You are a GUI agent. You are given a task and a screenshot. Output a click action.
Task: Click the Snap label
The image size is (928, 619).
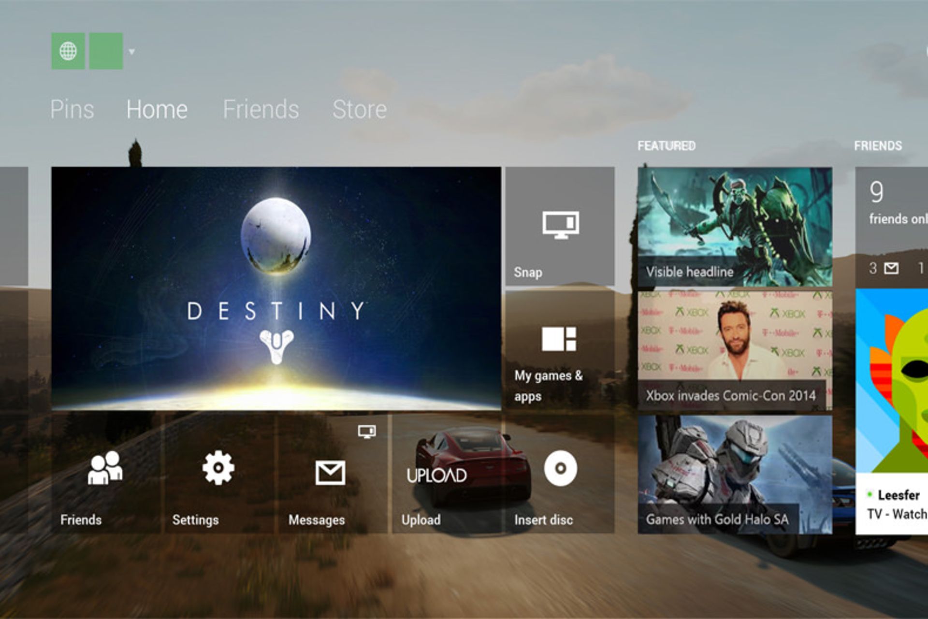528,273
